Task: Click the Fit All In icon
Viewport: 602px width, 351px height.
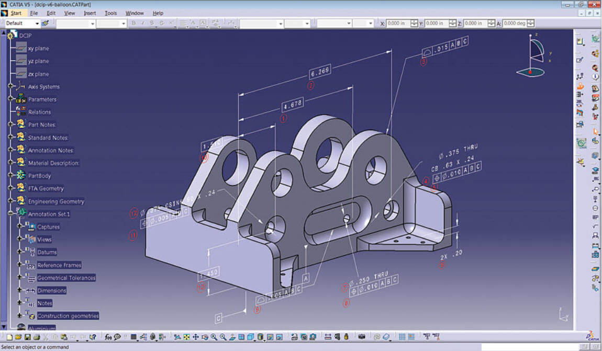Action: [186, 337]
